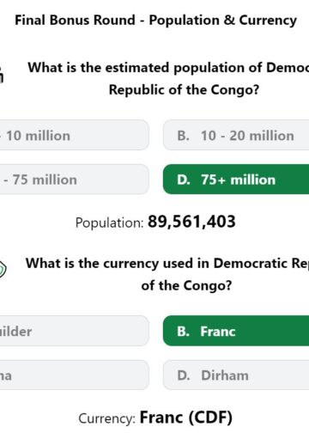Select answer D. 75+ million
309x433 pixels.
coord(236,180)
